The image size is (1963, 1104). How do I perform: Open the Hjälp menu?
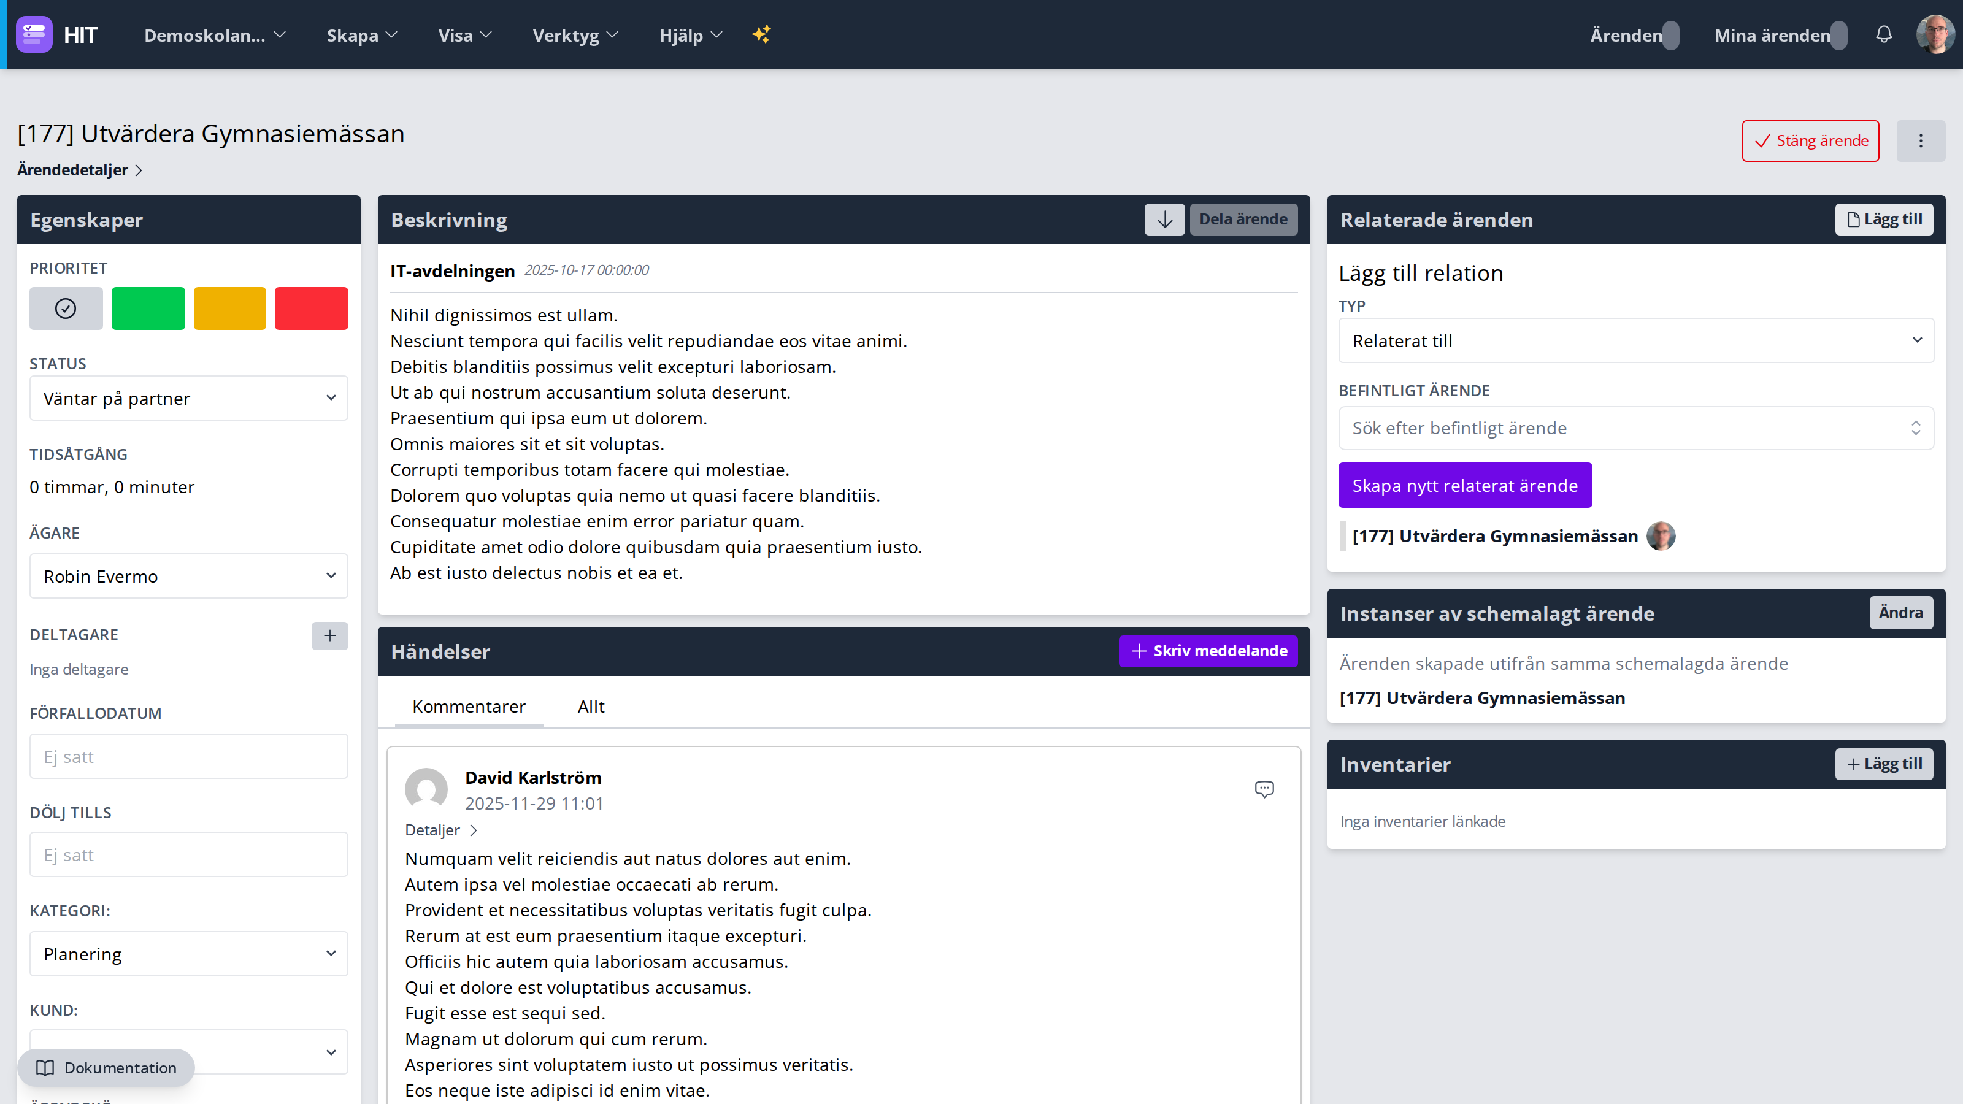click(690, 35)
